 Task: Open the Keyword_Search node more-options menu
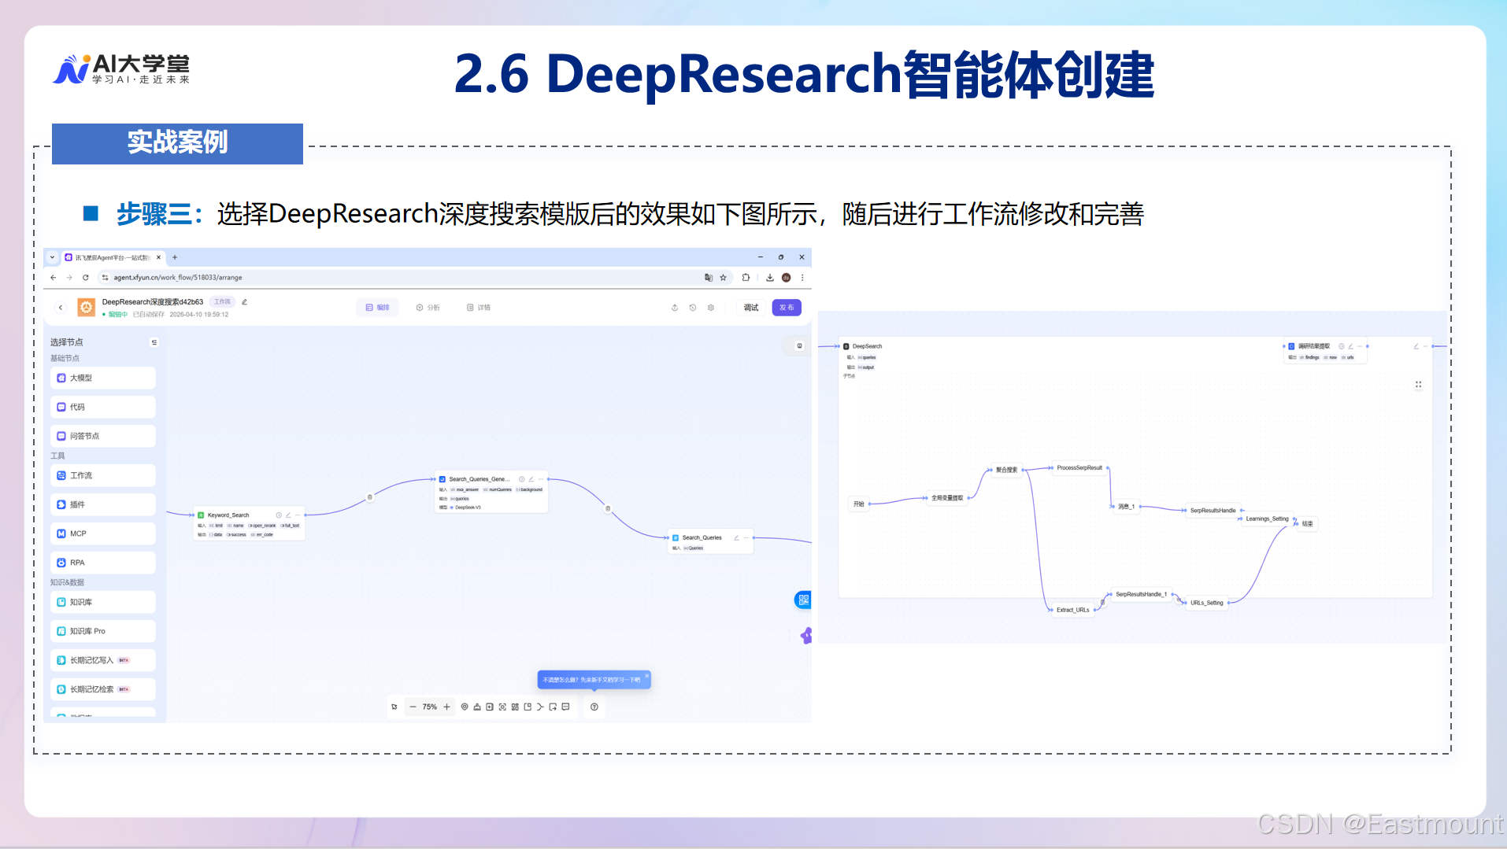[x=298, y=515]
